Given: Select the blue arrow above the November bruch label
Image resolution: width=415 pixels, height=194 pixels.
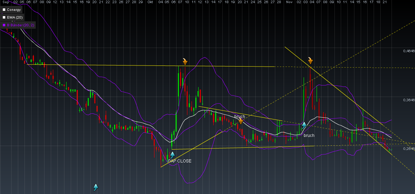Looking at the screenshot, I should [x=304, y=124].
